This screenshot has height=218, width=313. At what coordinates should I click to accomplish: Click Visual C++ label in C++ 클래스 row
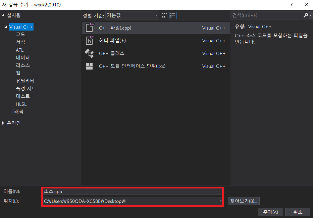214,53
